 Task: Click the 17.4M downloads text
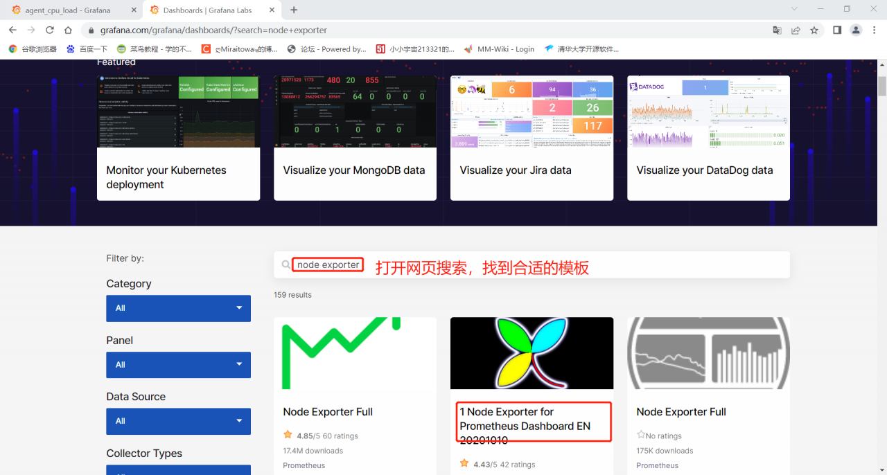(x=313, y=451)
